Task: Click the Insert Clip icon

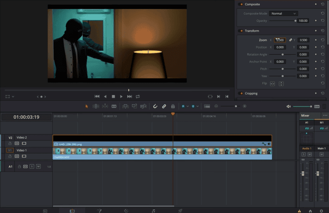Action: pos(126,106)
